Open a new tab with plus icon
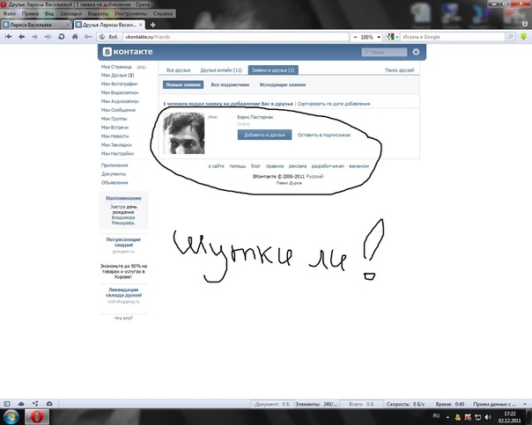 pyautogui.click(x=153, y=25)
